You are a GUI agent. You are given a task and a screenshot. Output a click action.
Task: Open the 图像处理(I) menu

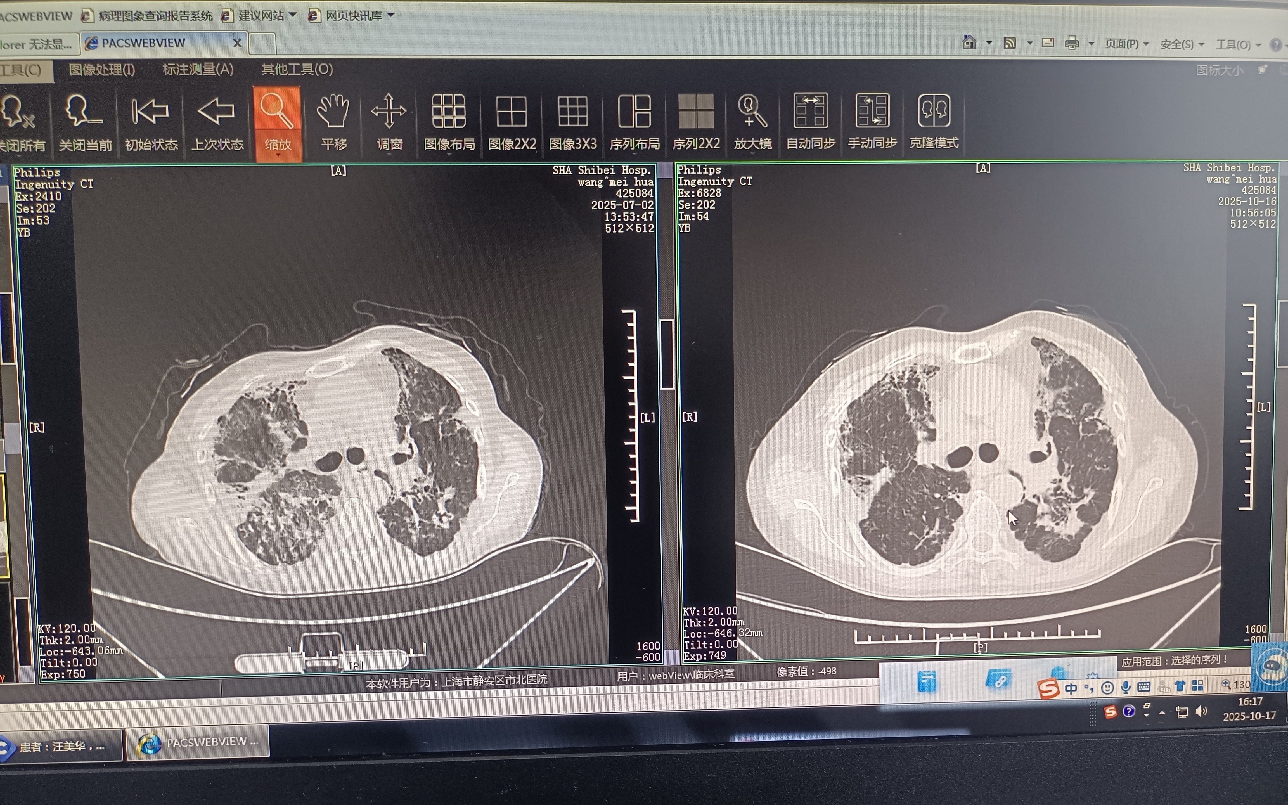tap(102, 70)
